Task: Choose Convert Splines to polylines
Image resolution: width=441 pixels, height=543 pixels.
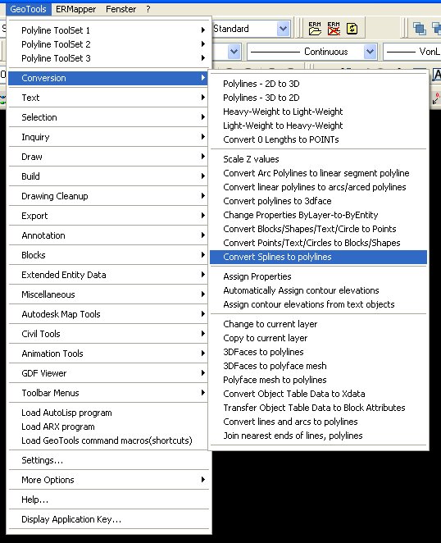Action: [x=318, y=257]
